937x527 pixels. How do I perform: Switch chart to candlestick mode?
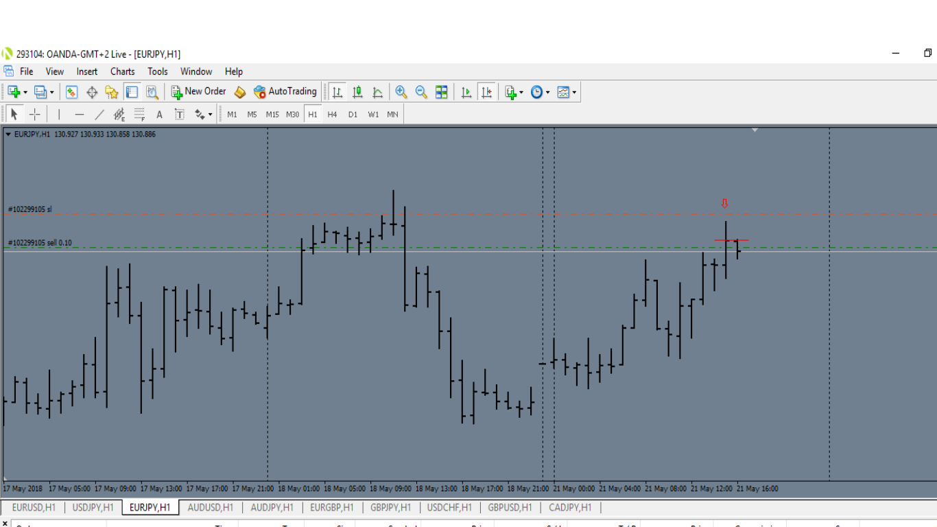[357, 92]
